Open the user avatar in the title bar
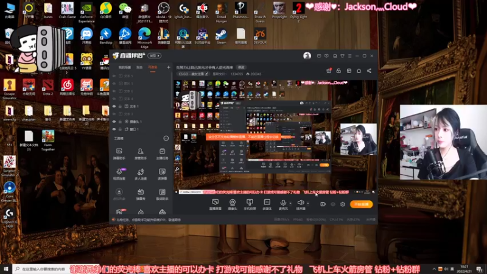This screenshot has height=274, width=487. click(x=307, y=55)
